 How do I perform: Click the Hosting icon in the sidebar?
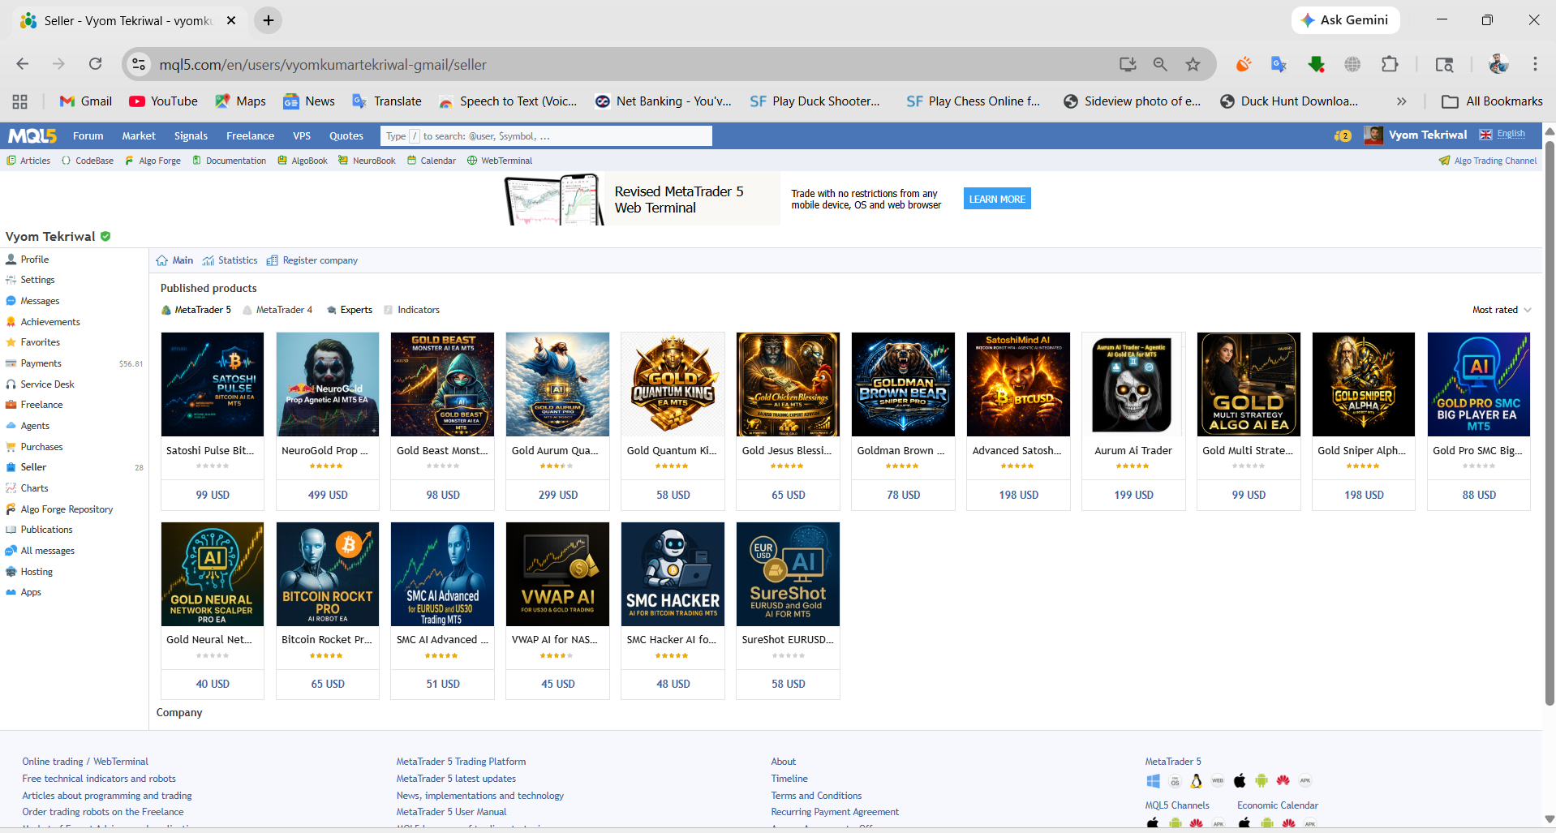pyautogui.click(x=11, y=572)
